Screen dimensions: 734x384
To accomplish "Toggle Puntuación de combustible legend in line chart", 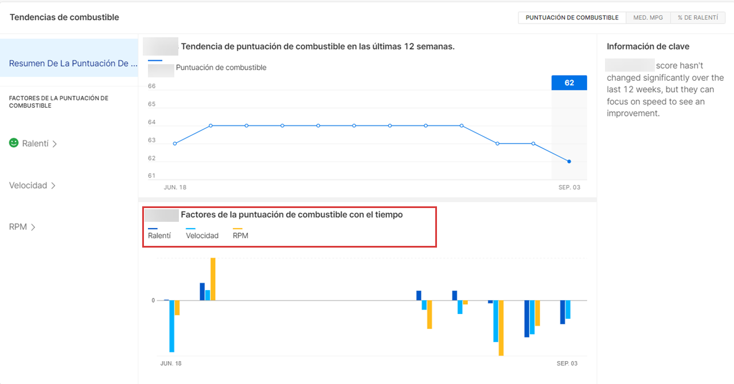I will (221, 68).
